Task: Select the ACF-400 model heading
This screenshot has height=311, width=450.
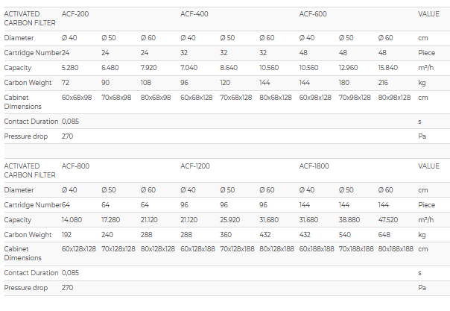Action: click(194, 13)
